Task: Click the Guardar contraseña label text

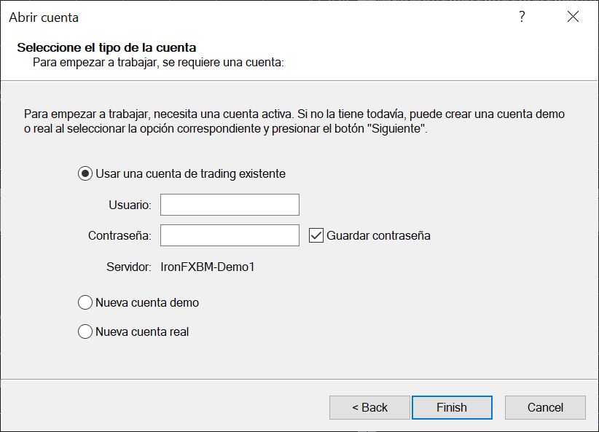Action: (x=378, y=236)
